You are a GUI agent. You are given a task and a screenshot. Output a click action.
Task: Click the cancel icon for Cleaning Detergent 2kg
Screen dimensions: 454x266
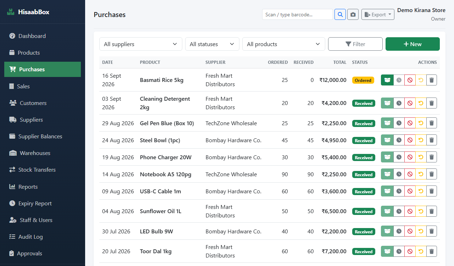[410, 103]
